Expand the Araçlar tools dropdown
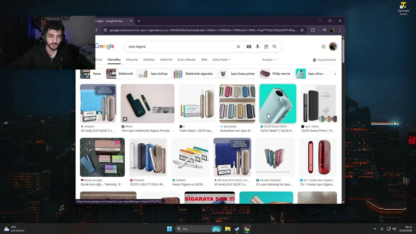This screenshot has width=416, height=234. pos(269,60)
